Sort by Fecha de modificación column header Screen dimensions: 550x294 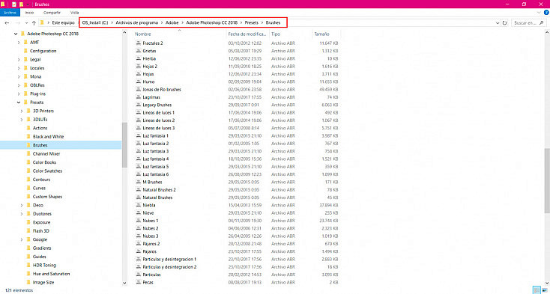click(247, 34)
